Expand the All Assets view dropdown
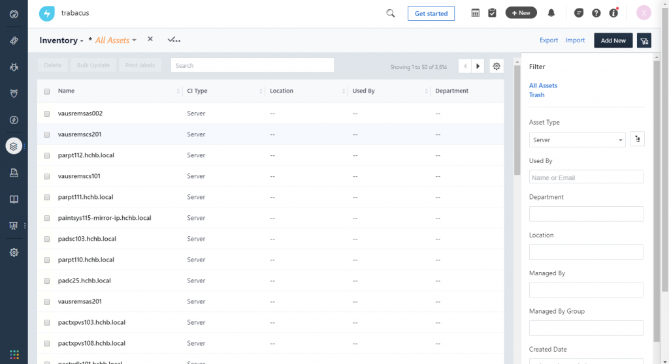669x364 pixels. point(116,40)
